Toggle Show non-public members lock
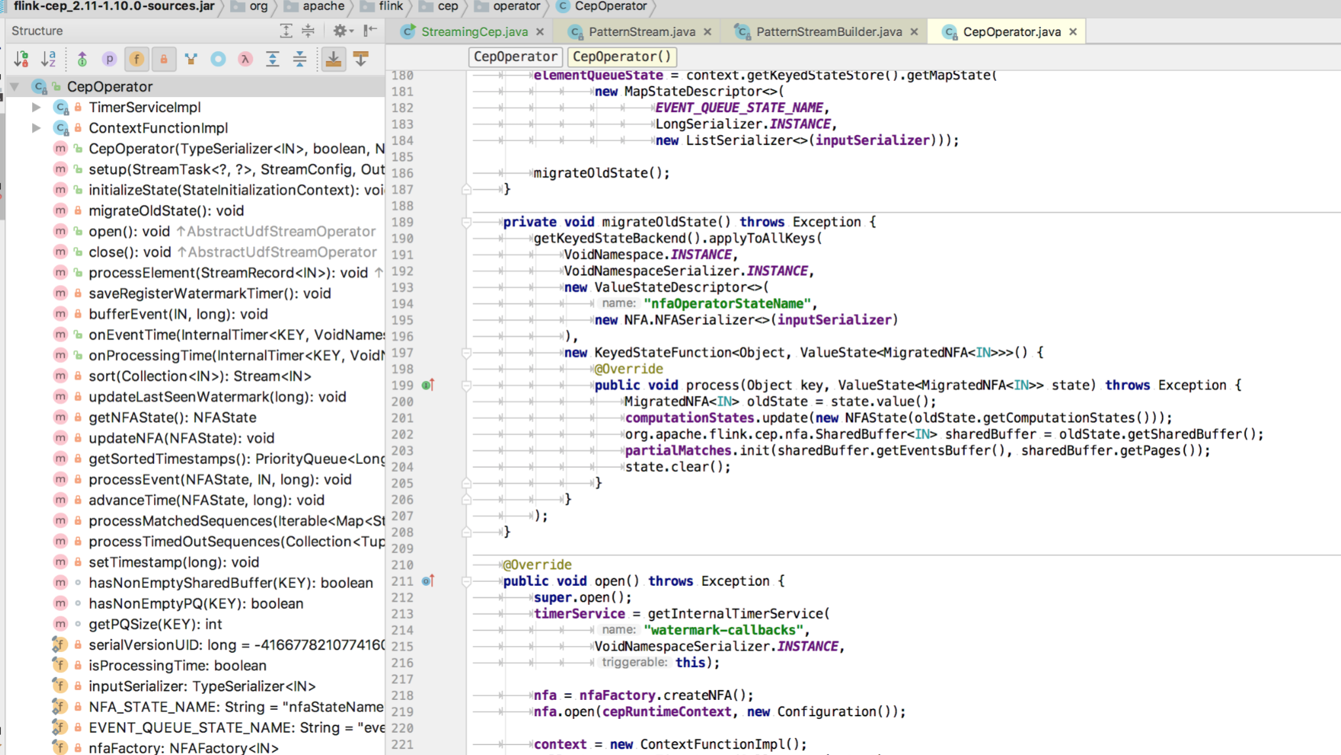1341x755 pixels. coord(164,60)
